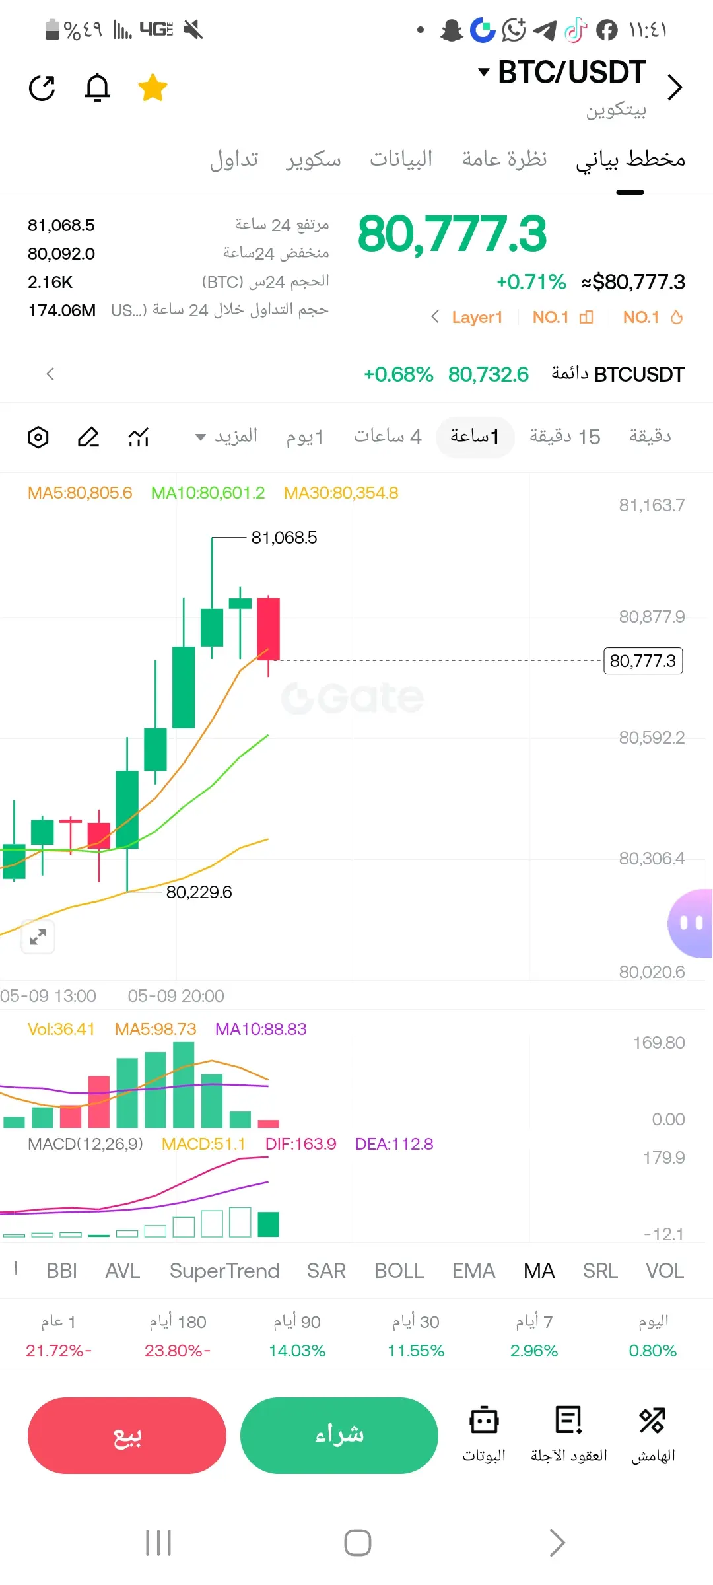Open the BTC/USDT pair selector dropdown
Viewport: 713px width, 1585px height.
point(562,72)
